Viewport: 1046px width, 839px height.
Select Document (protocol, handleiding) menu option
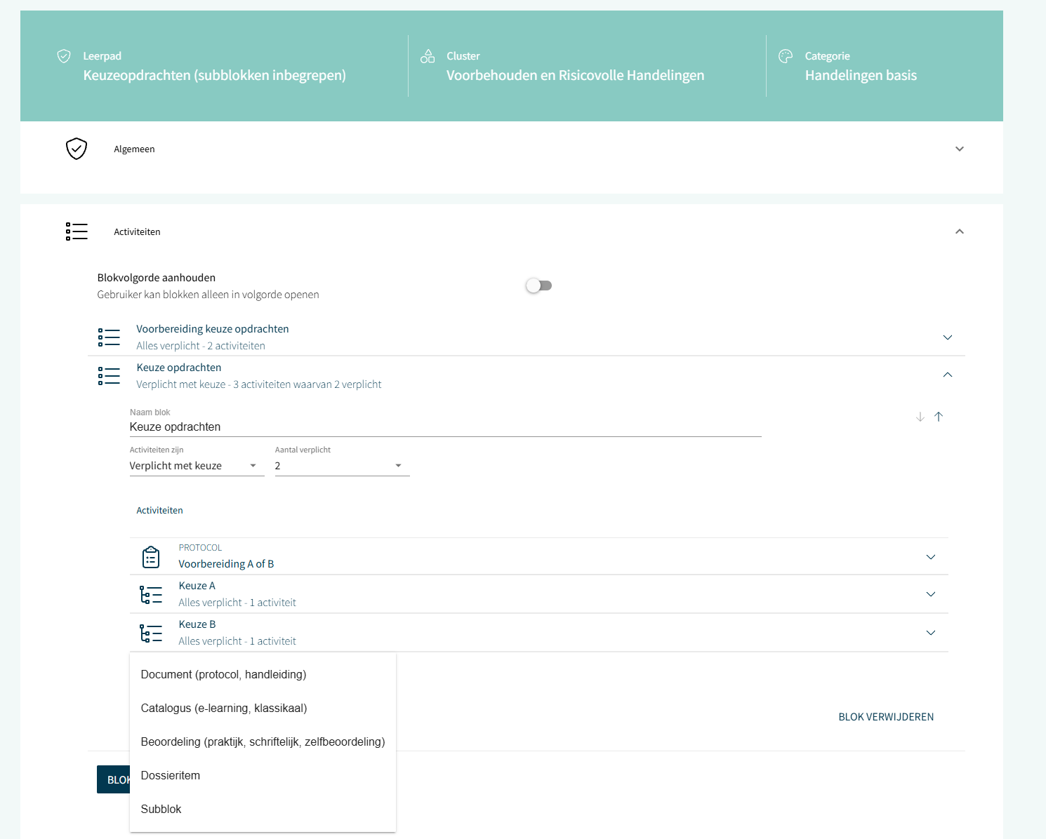[x=223, y=675]
